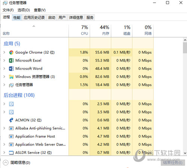Expand the 任务管理器 process group
Screen dimensions: 187x168
[x=4, y=85]
